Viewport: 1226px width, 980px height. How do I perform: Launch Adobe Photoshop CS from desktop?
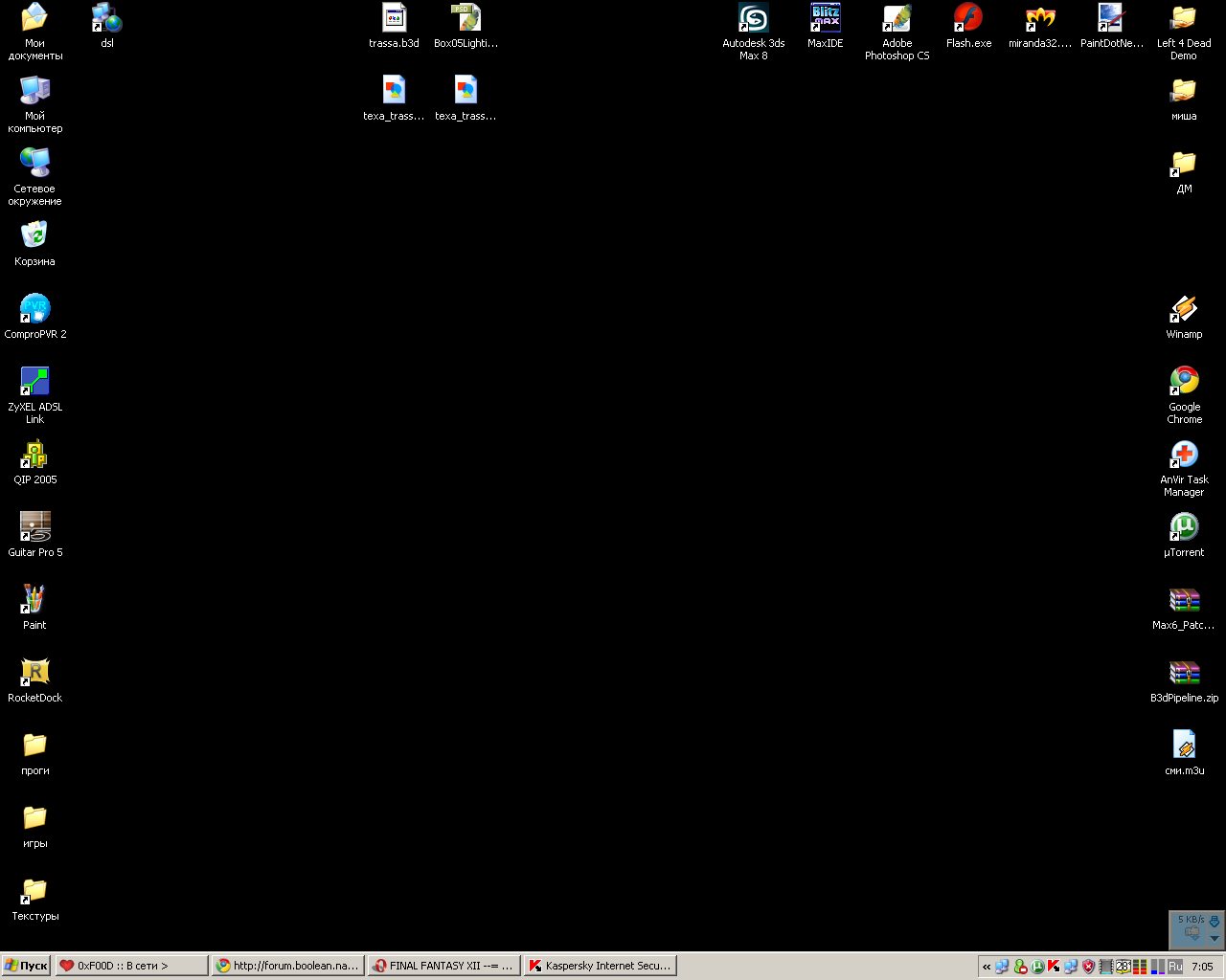tap(897, 19)
